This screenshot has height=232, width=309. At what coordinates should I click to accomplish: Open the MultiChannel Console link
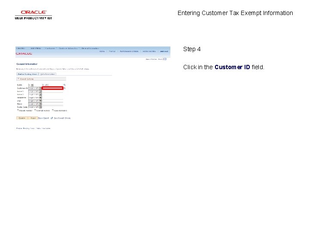(129, 51)
